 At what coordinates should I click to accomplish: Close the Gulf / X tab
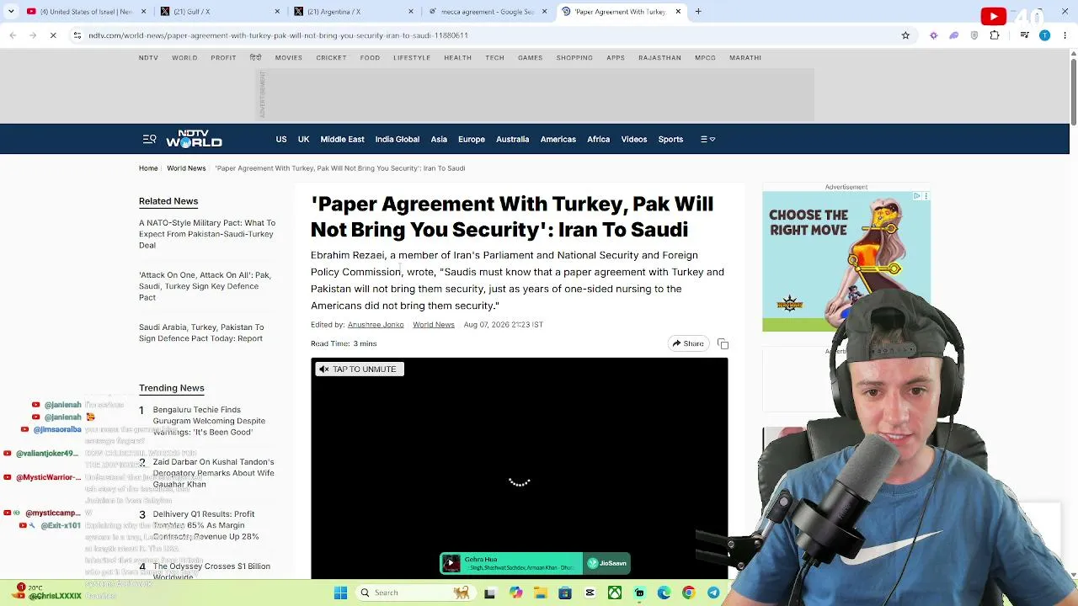277,12
